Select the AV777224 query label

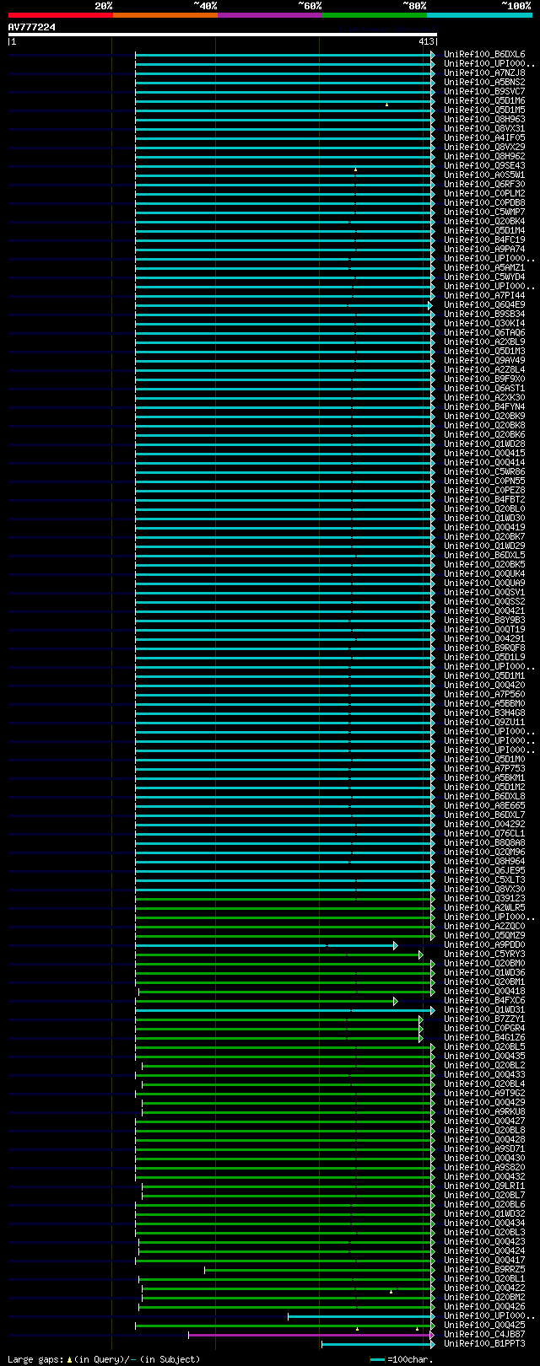pyautogui.click(x=32, y=27)
